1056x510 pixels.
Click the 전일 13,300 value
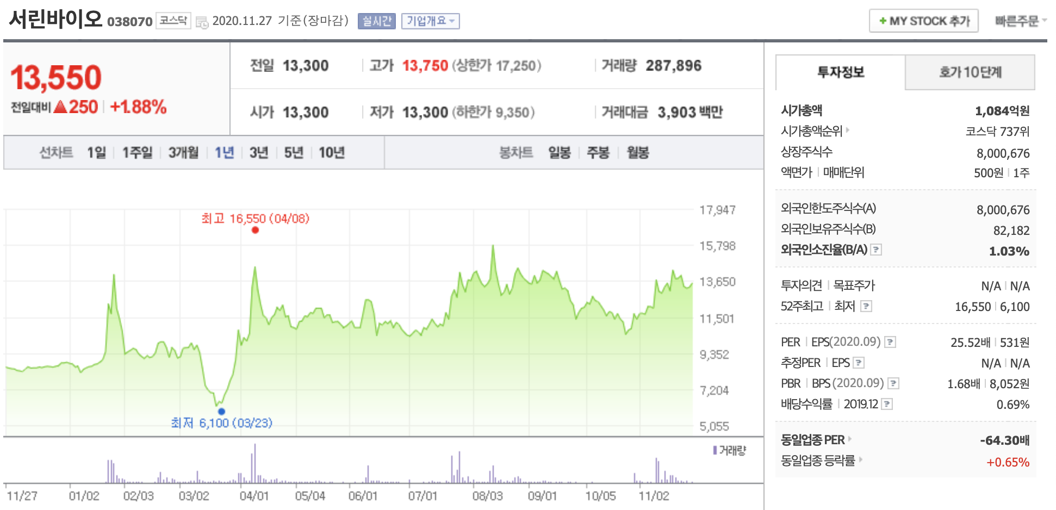click(306, 66)
